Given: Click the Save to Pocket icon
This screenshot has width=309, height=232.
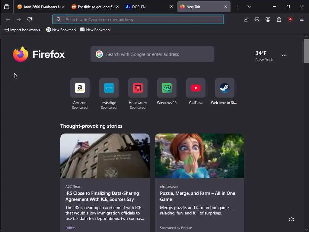Looking at the screenshot, I should pyautogui.click(x=257, y=19).
